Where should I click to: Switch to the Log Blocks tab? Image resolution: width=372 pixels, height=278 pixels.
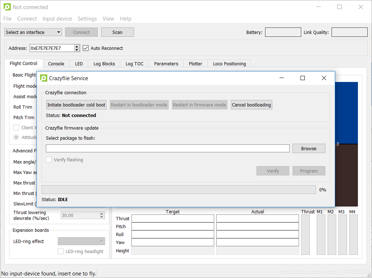[104, 64]
